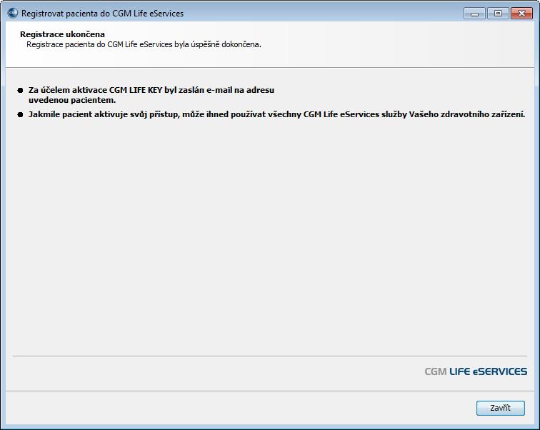This screenshot has height=430, width=540.
Task: Click the Zavřít button
Action: pos(501,408)
